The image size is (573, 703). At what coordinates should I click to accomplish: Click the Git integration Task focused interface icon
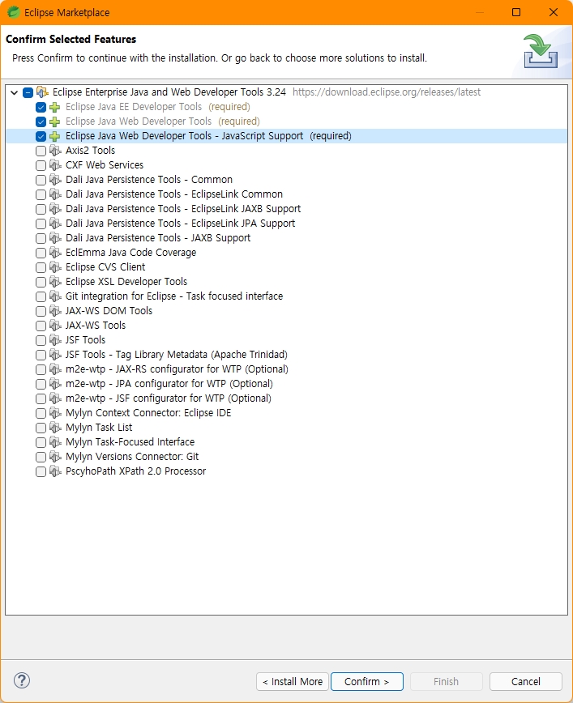(x=55, y=296)
